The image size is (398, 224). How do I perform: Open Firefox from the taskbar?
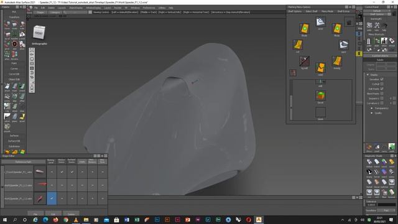tap(55, 220)
